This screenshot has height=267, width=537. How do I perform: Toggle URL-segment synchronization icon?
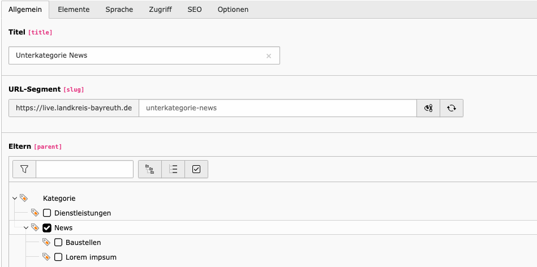(x=428, y=108)
